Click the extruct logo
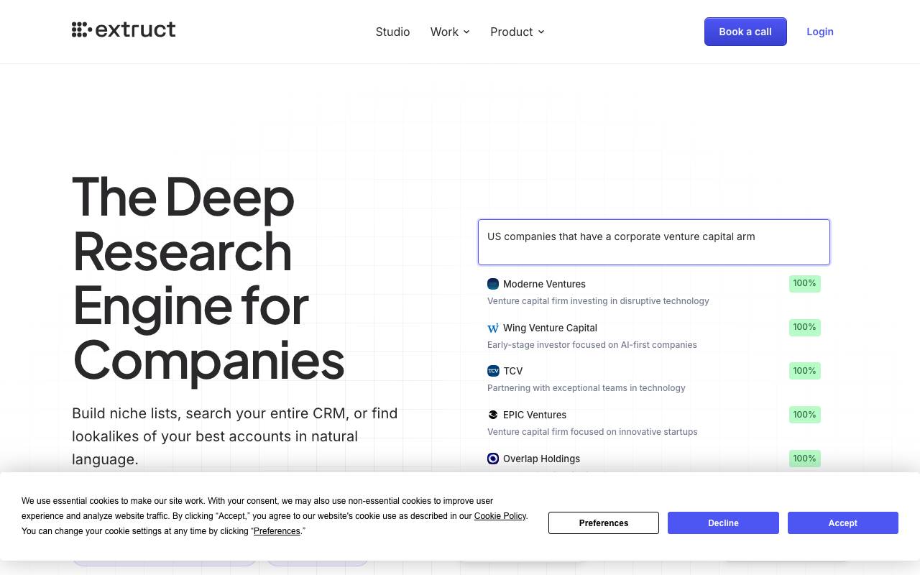The image size is (920, 575). click(124, 29)
